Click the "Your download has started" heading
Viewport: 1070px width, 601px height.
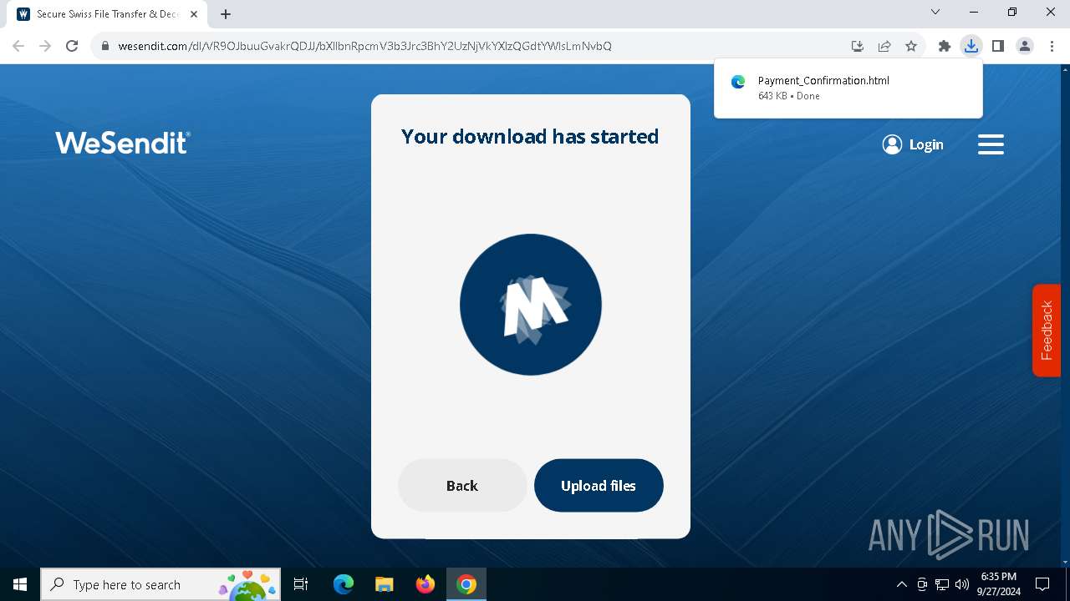(x=530, y=136)
